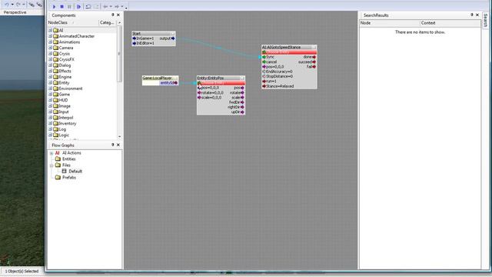
Task: Select the Inventory folder
Action: (x=68, y=123)
